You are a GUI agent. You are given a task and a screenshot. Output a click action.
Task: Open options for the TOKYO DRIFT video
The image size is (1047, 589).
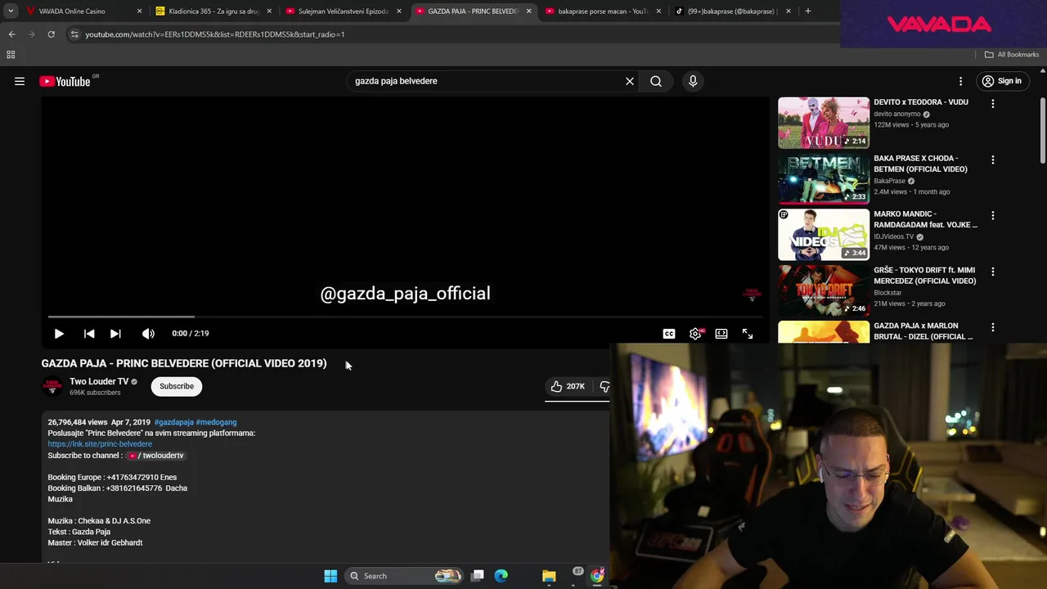(x=993, y=272)
